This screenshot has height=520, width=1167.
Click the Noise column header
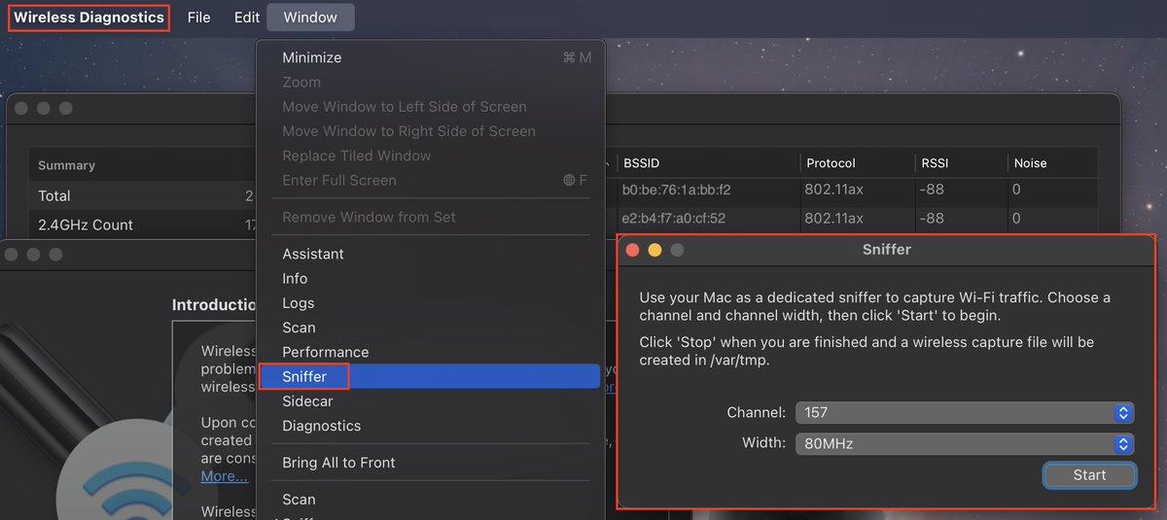1052,163
